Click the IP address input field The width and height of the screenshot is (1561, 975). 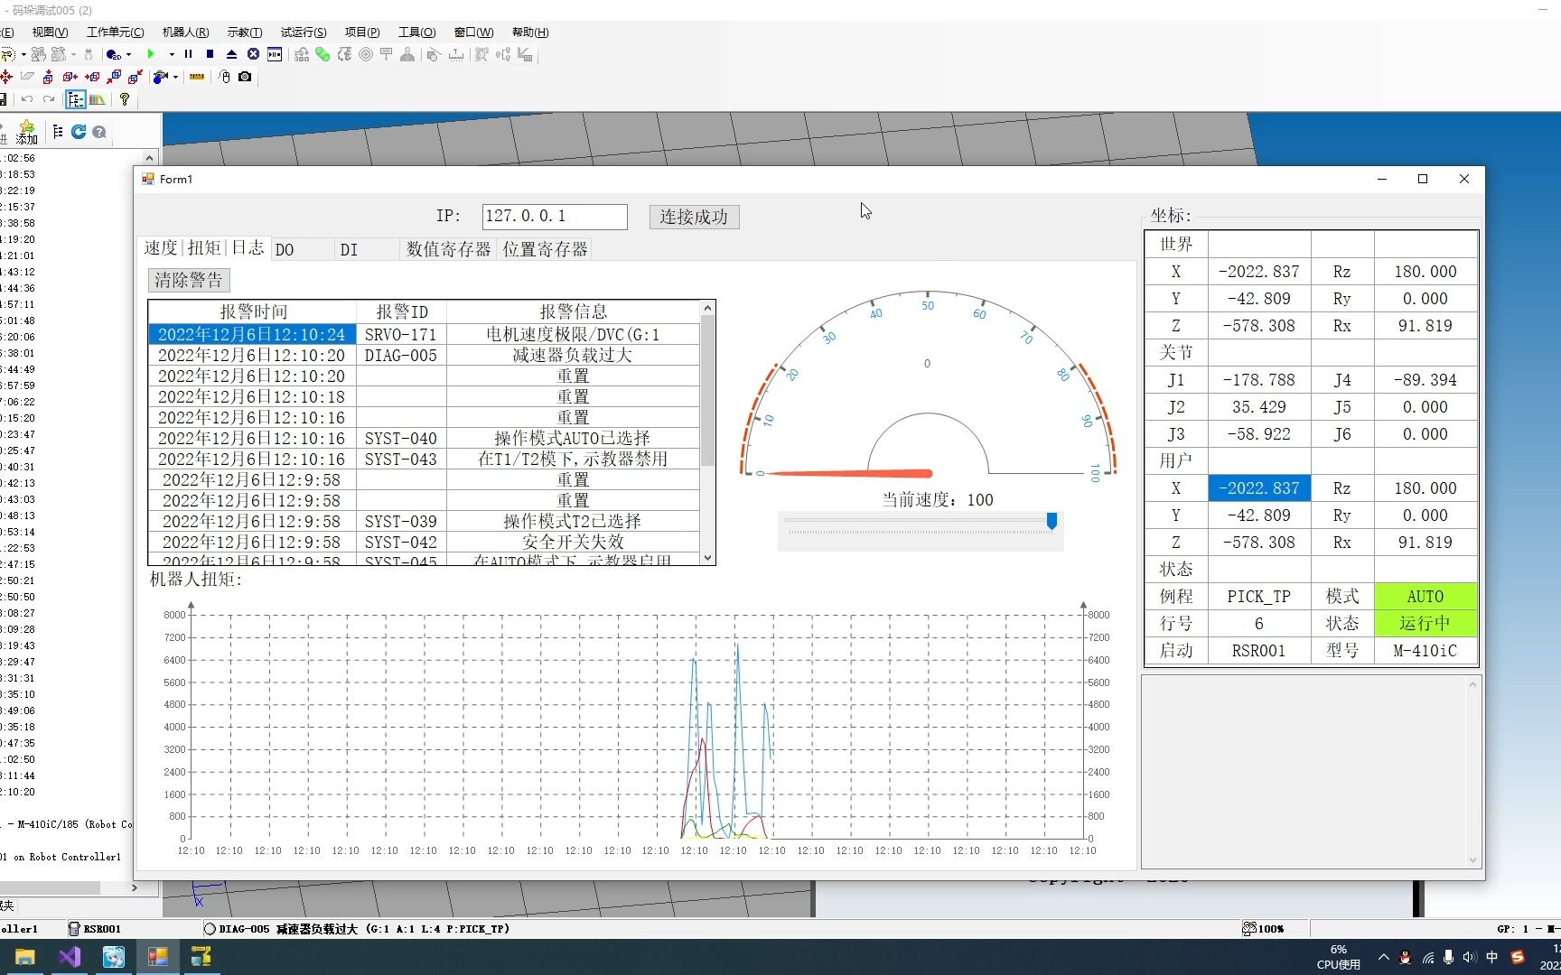point(554,216)
